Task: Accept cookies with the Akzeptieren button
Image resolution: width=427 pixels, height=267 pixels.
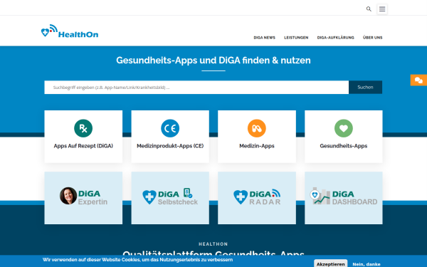Action: [x=331, y=264]
